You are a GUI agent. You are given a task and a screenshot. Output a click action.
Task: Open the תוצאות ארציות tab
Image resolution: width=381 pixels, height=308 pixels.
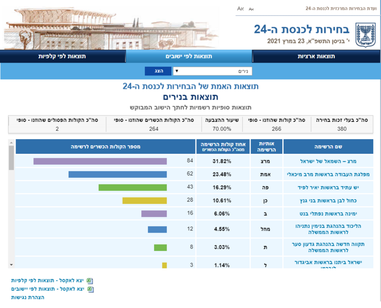316,56
